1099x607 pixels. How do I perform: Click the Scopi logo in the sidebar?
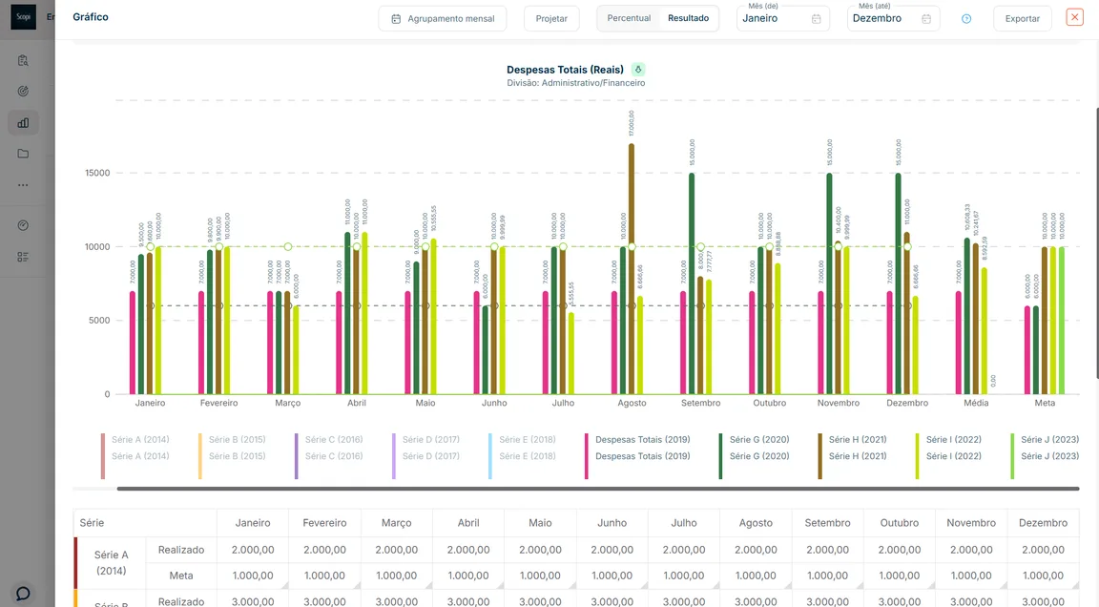coord(23,17)
